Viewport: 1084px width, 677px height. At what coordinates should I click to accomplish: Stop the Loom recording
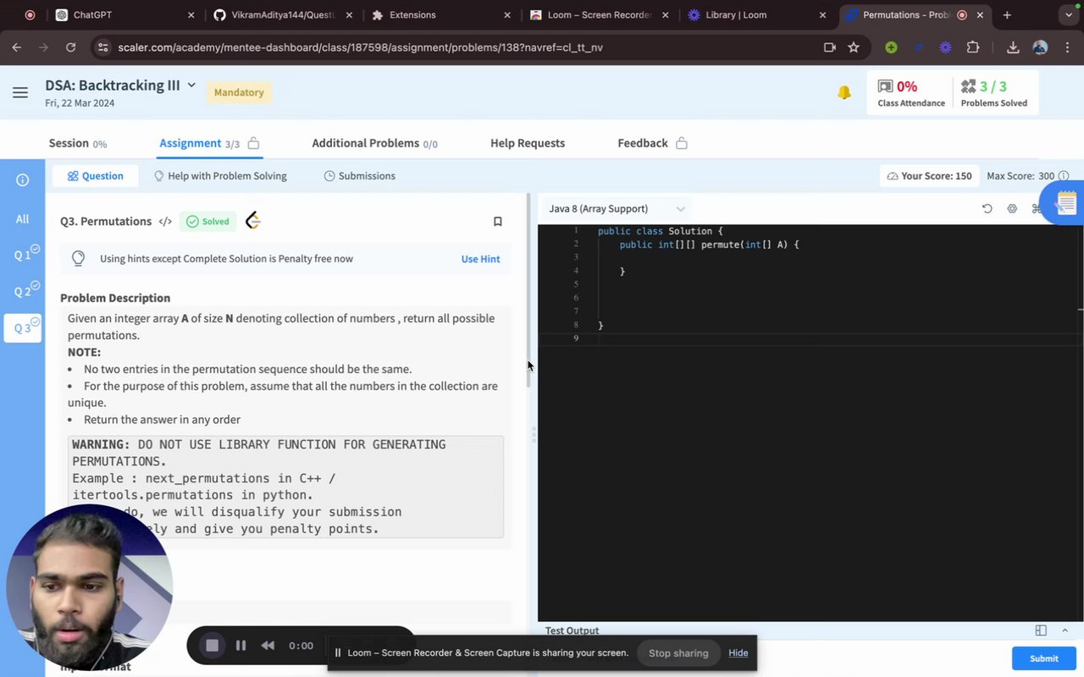212,646
